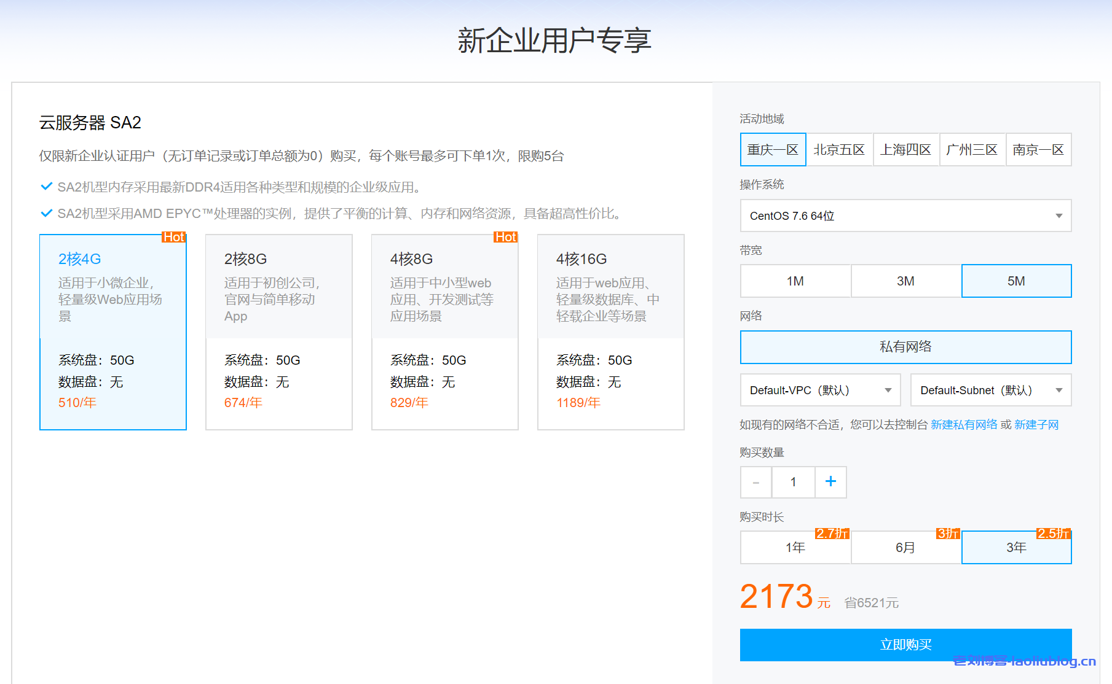The image size is (1112, 684).
Task: Select the 北京五区 region tab
Action: [839, 149]
